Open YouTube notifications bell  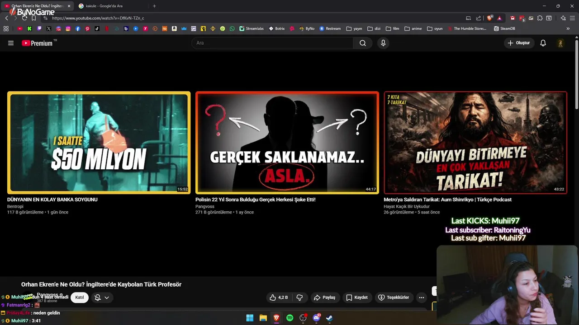click(x=543, y=43)
